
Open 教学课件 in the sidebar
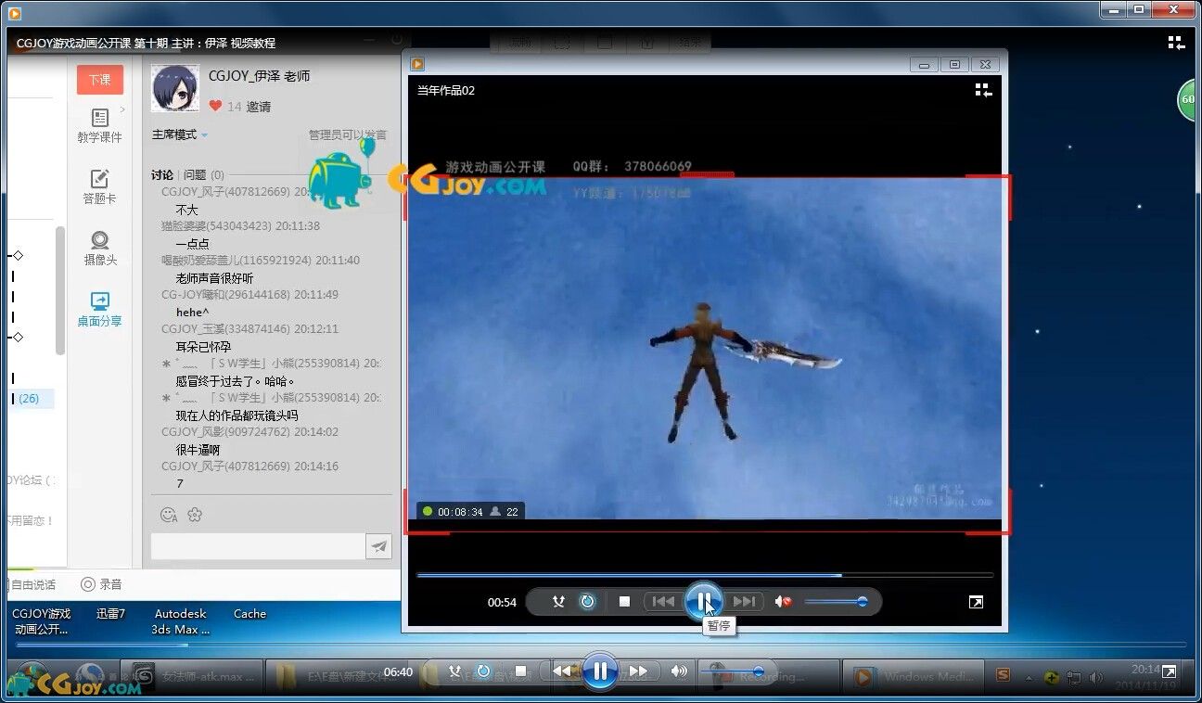100,126
